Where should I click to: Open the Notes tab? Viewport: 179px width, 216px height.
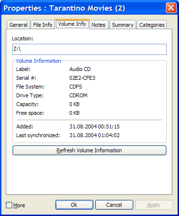point(98,25)
